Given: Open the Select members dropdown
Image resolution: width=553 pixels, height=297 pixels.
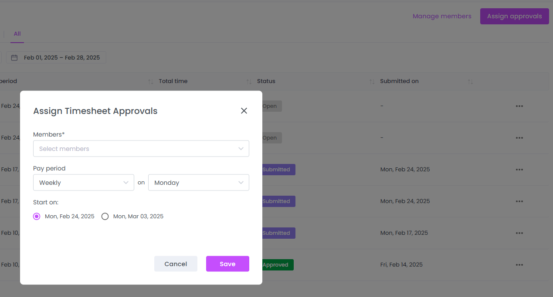Looking at the screenshot, I should pos(141,148).
